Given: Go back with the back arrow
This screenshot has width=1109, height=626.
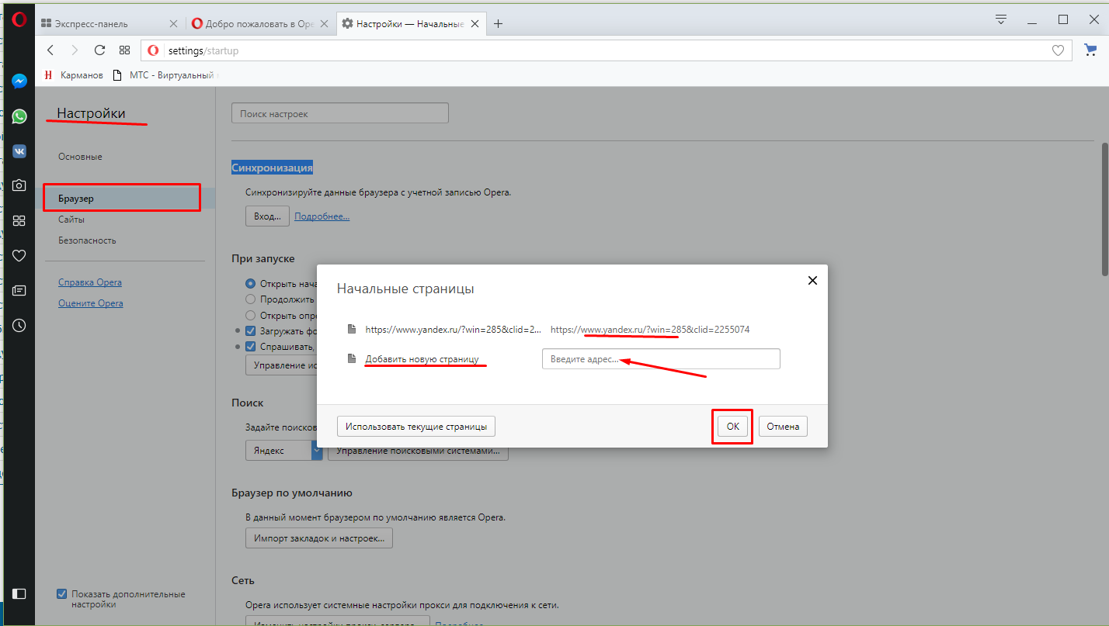Looking at the screenshot, I should coord(50,50).
